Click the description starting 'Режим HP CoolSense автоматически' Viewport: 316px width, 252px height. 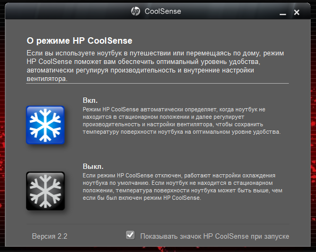coord(181,120)
